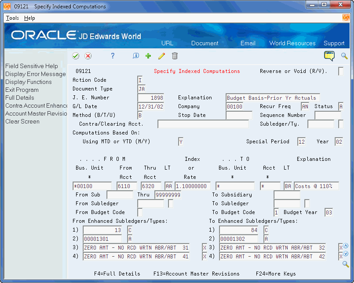Click the Status field
The height and width of the screenshot is (283, 354).
(x=341, y=106)
